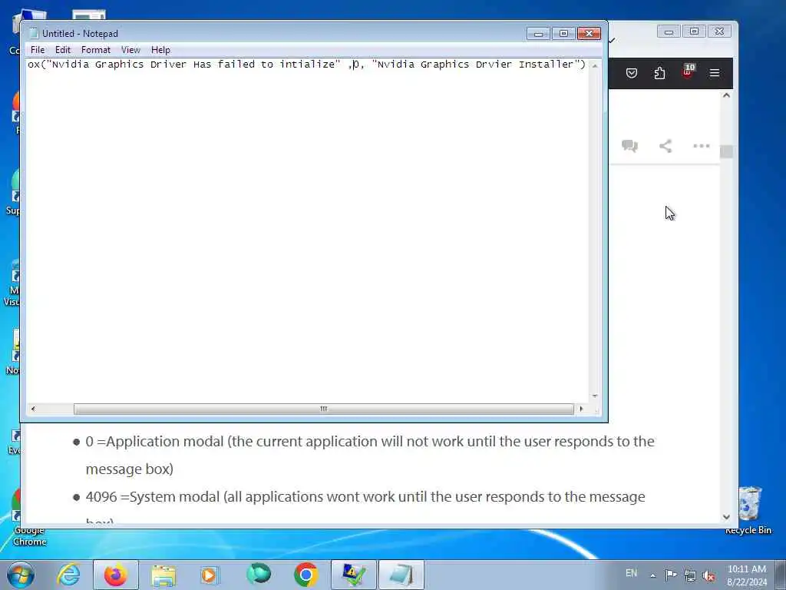This screenshot has width=786, height=590.
Task: Click Notepad horizontal scrollbar thumb
Action: [324, 409]
